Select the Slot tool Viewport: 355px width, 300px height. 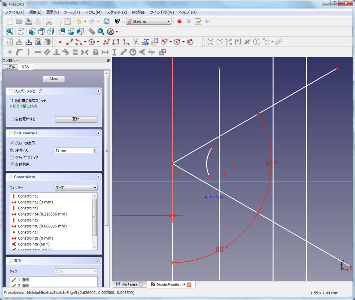[190, 42]
